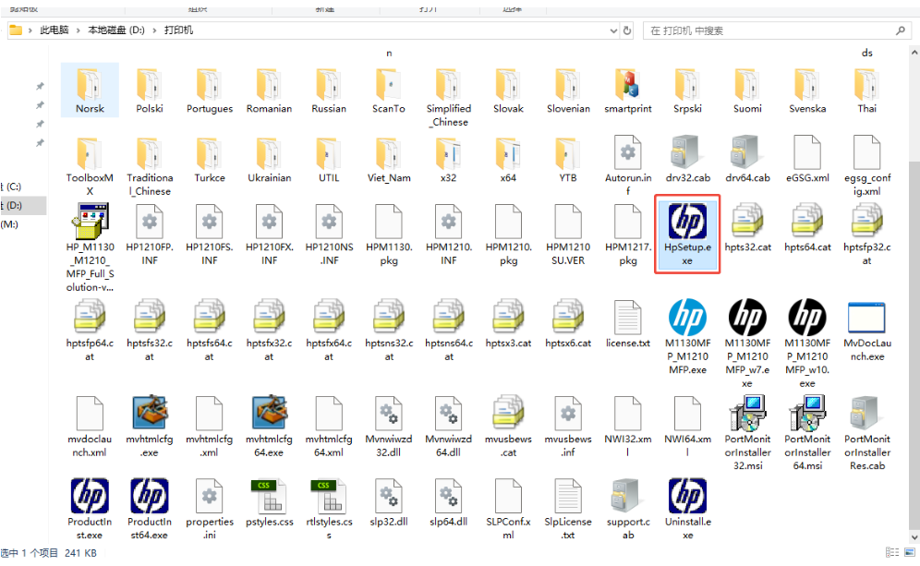The width and height of the screenshot is (920, 566).
Task: Click the vertical scrollbar down arrow
Action: (x=914, y=537)
